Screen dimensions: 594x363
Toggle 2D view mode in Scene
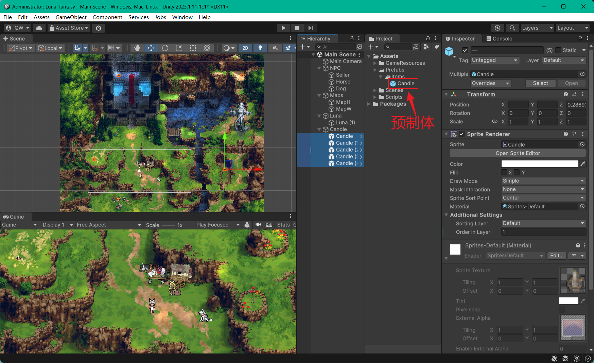[x=245, y=48]
